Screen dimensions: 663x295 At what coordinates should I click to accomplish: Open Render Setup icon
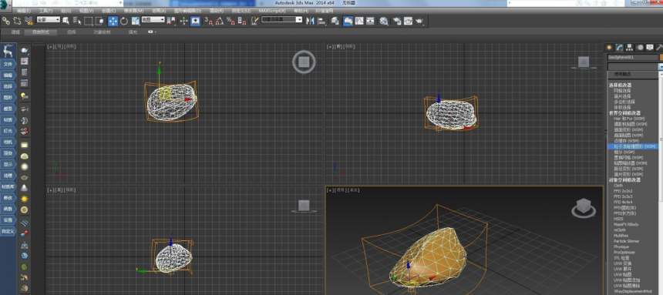point(397,20)
